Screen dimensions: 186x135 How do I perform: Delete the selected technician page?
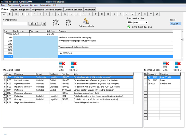tap(166, 65)
